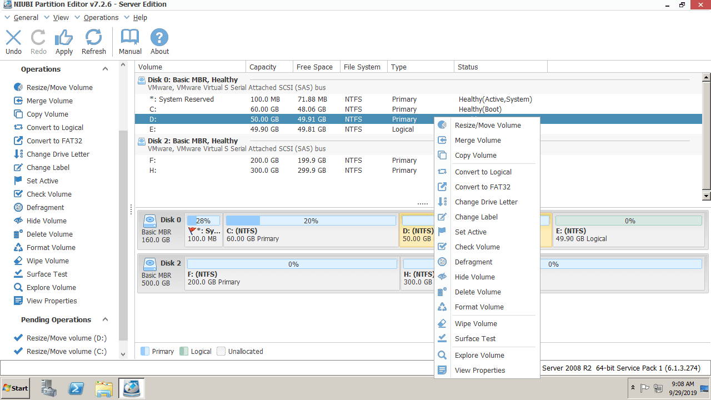Click Hide Volume in the context menu

click(x=474, y=277)
